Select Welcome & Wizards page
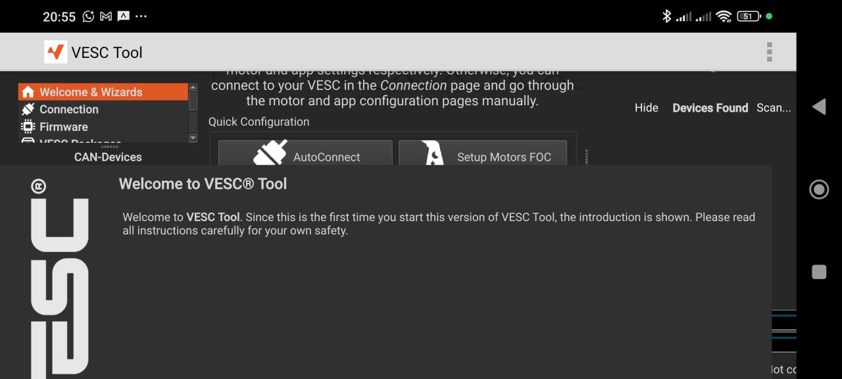Image resolution: width=842 pixels, height=379 pixels. (91, 92)
